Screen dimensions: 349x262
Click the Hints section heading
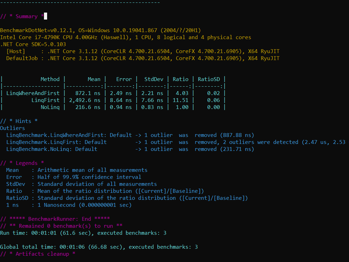point(19,121)
